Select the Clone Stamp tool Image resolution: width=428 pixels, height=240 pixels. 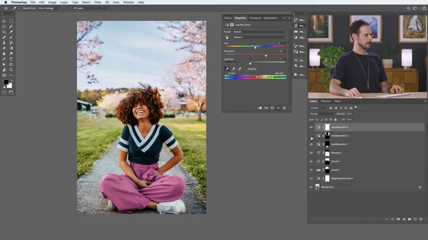(4, 43)
